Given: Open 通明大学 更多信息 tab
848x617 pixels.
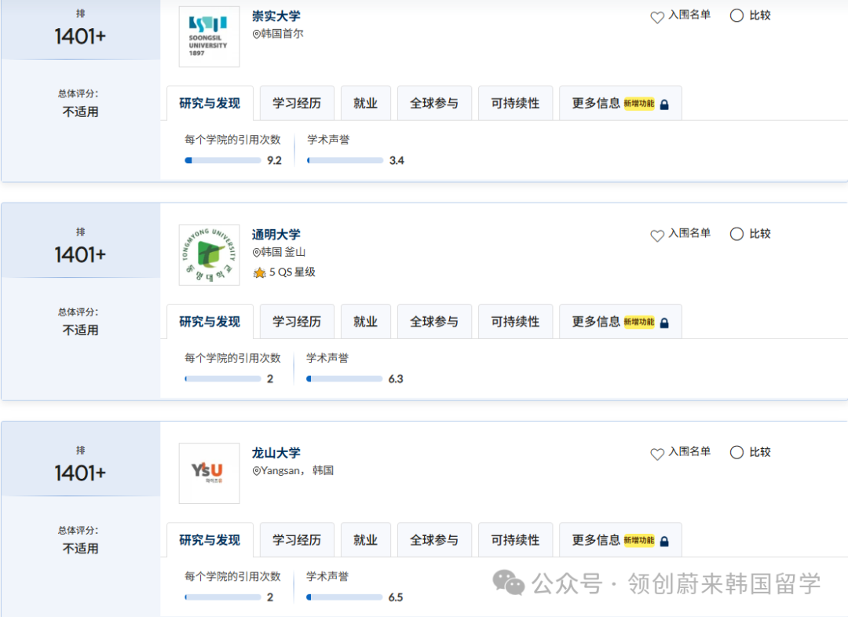Looking at the screenshot, I should (620, 322).
